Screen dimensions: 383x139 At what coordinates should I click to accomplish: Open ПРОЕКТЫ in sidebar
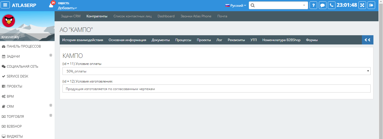[12, 86]
